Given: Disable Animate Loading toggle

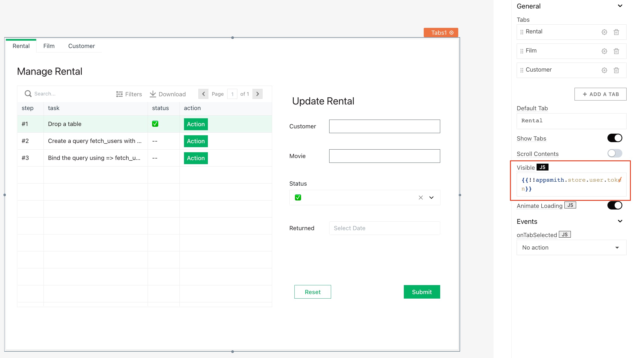Looking at the screenshot, I should click(615, 206).
